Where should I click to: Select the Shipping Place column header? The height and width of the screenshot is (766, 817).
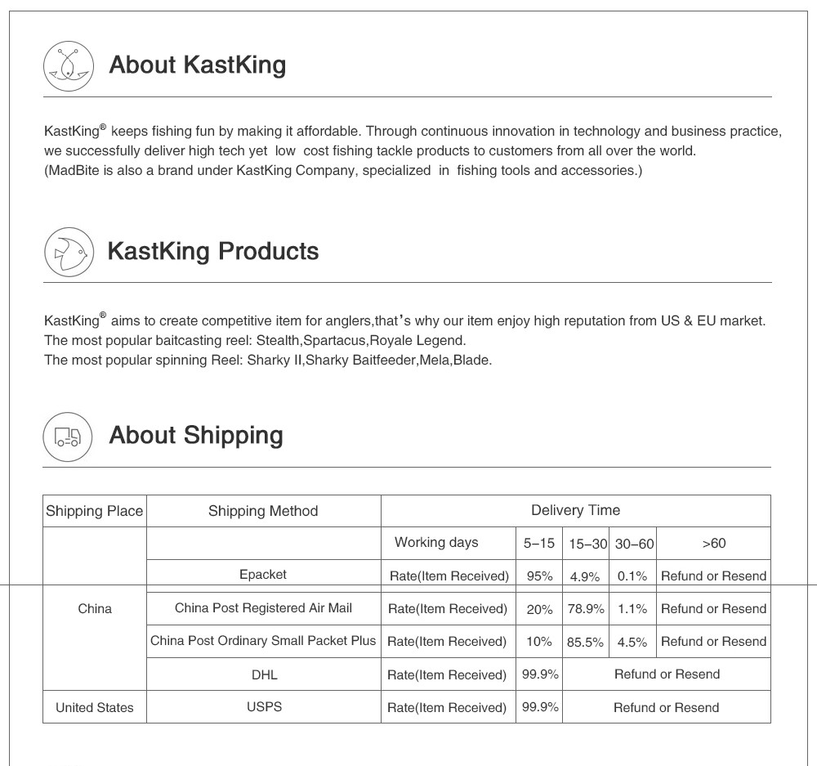(x=94, y=511)
